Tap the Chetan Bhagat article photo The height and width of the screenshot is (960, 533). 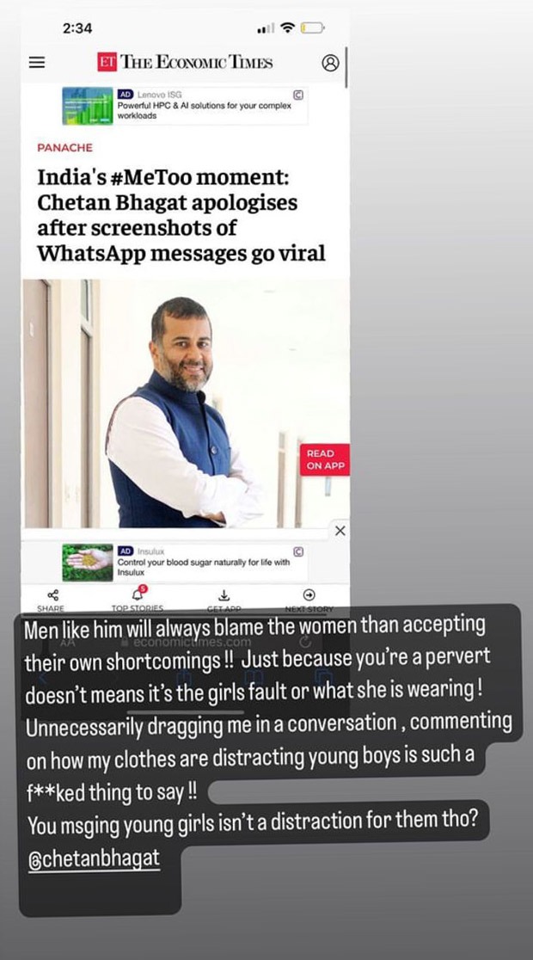[x=186, y=404]
